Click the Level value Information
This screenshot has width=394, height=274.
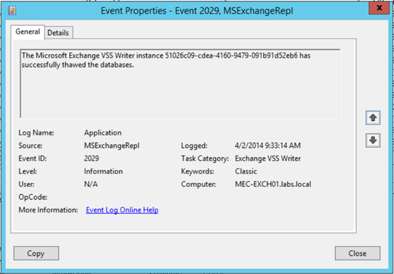(103, 171)
